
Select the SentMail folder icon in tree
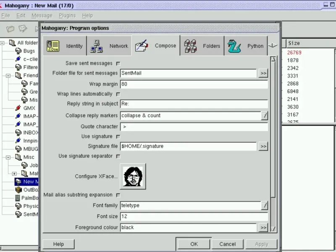(18, 214)
